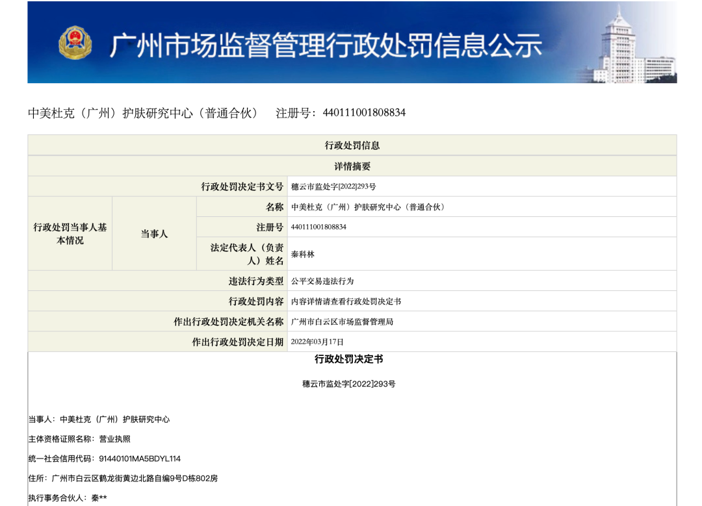The image size is (702, 506).
Task: Select legal representative name 秦科林
Action: (303, 254)
